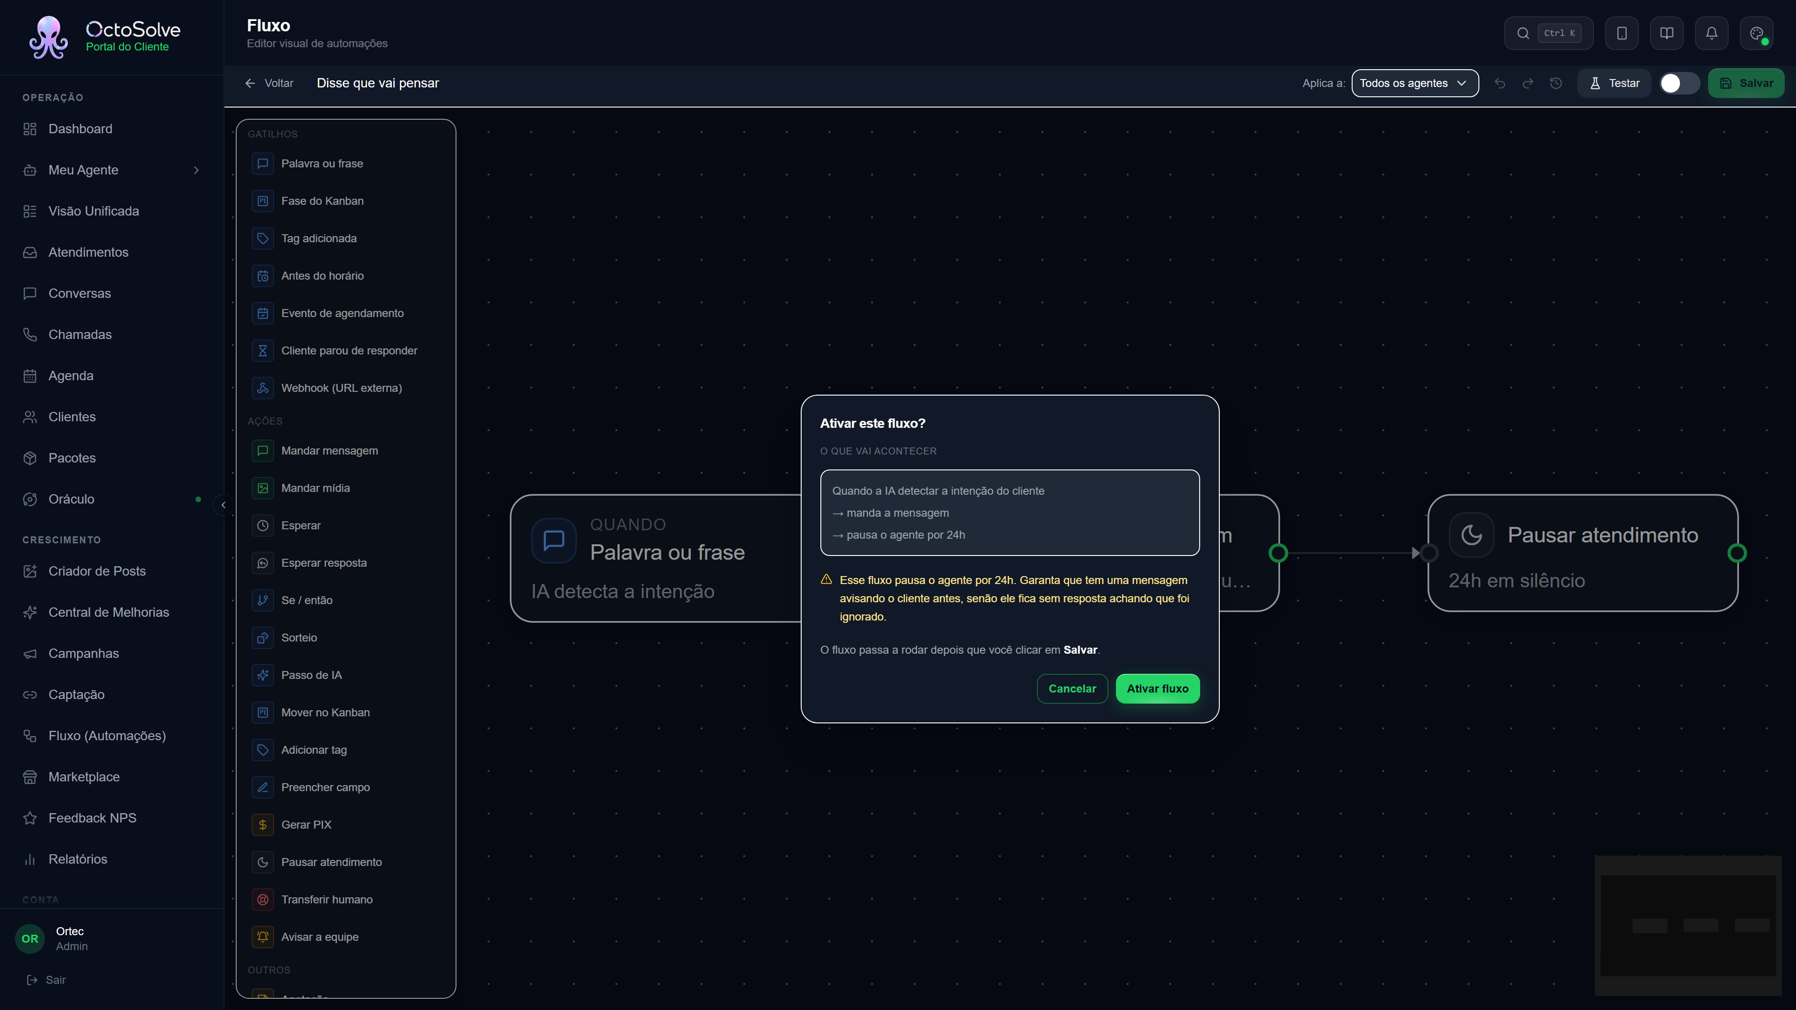Screen dimensions: 1796x1010
Task: Toggle the flow activation switch
Action: [x=1679, y=84]
